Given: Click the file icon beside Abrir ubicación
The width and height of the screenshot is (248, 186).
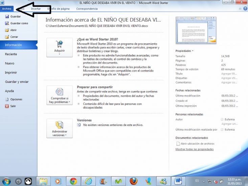Looking at the screenshot, I should tap(178, 144).
